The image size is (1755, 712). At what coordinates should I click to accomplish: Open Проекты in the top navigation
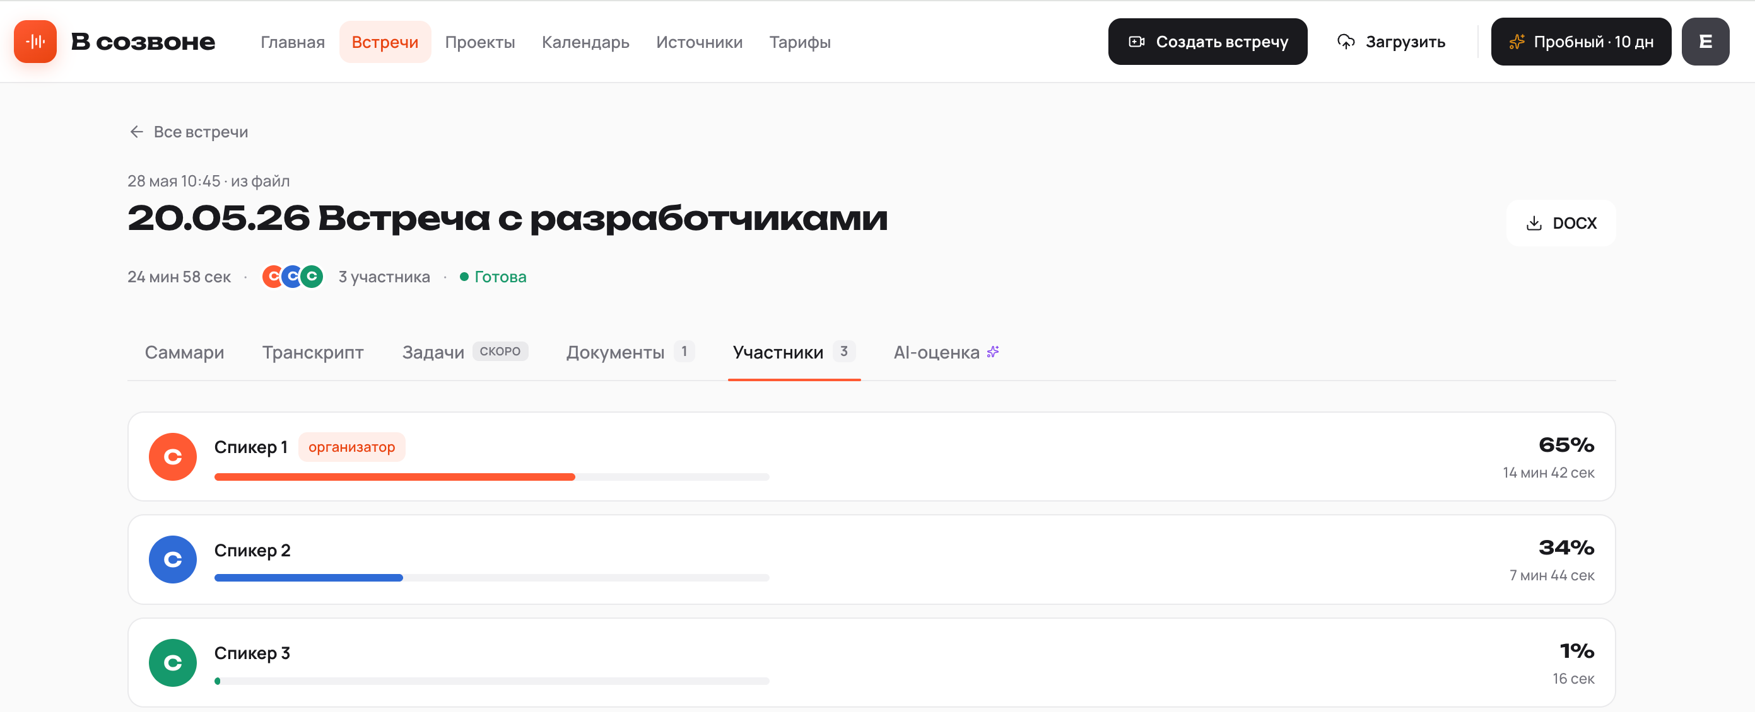click(x=479, y=42)
